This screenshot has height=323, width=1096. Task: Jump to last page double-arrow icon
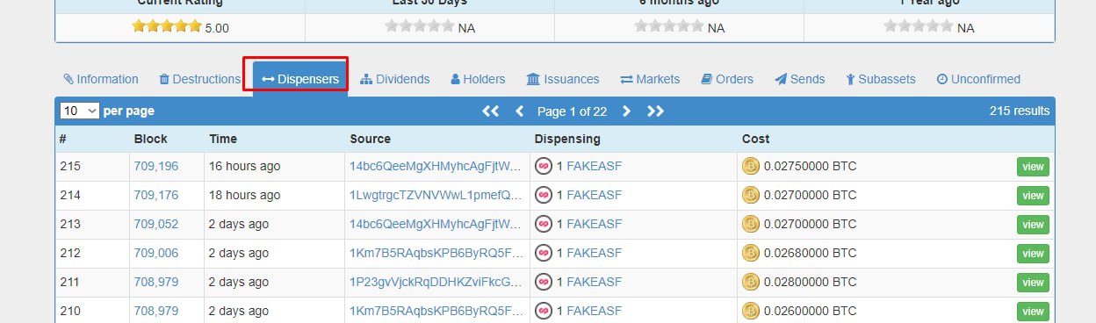pos(656,111)
